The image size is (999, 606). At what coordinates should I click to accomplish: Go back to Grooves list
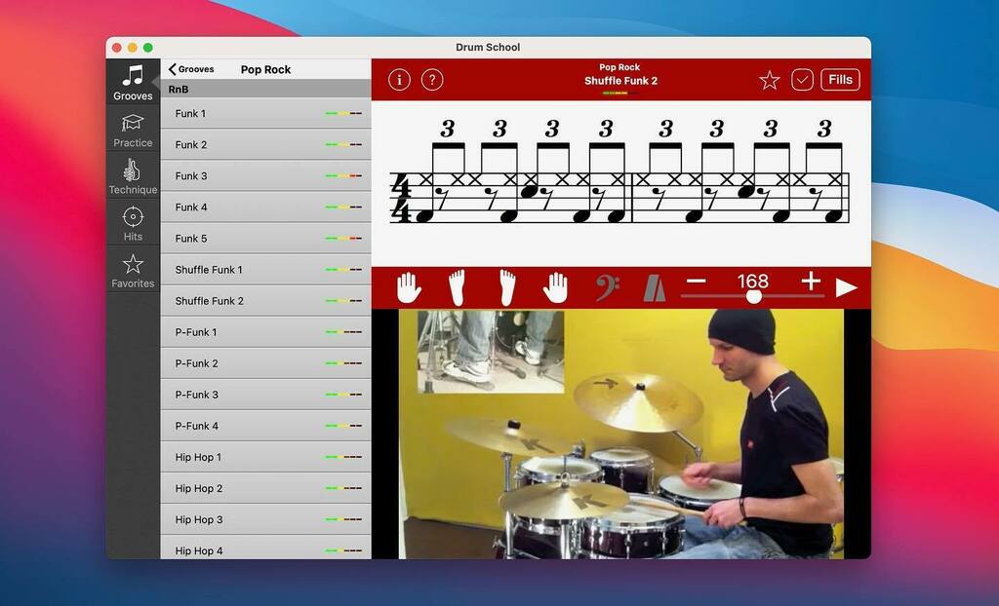click(191, 69)
